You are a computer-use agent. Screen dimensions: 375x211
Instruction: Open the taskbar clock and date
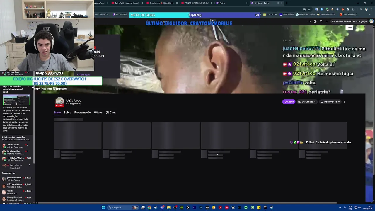pyautogui.click(x=367, y=207)
